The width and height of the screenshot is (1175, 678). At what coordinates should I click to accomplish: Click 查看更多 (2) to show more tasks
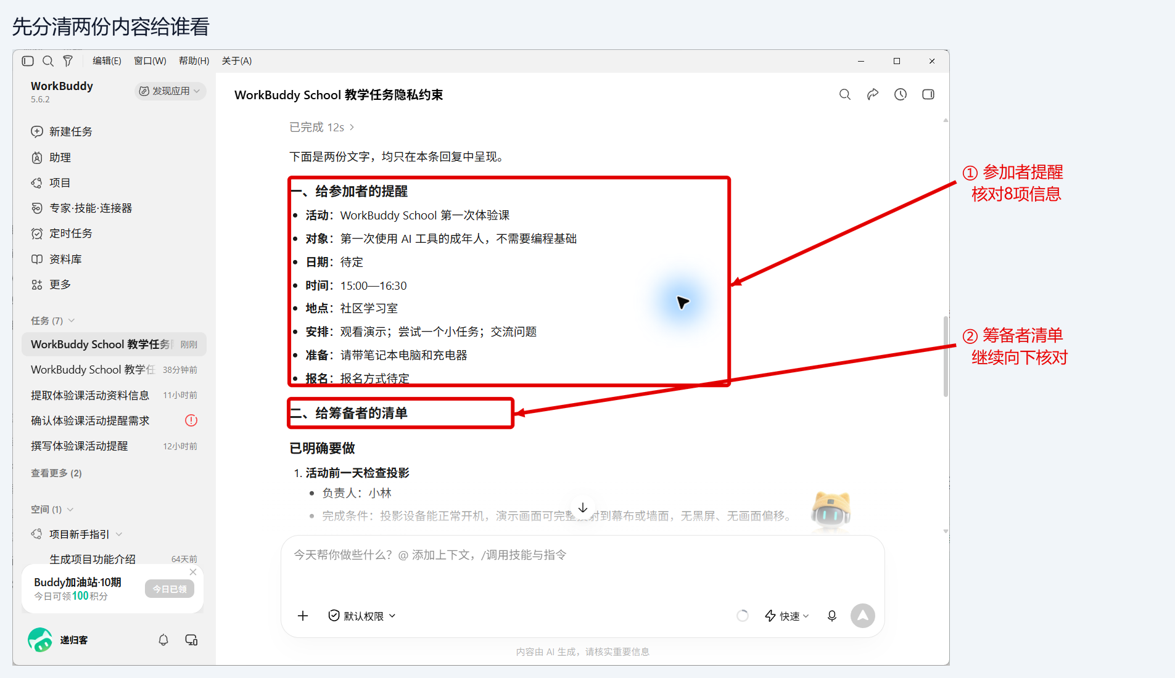(x=56, y=473)
